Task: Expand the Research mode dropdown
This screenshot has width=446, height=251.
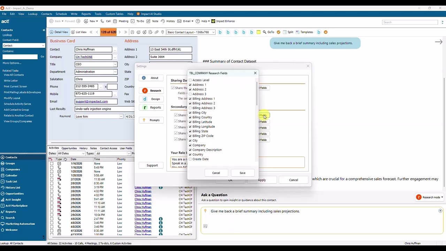Action: (x=442, y=197)
